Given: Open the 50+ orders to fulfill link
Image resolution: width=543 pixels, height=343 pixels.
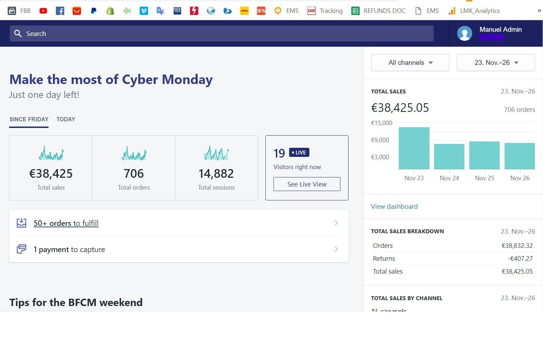Looking at the screenshot, I should [66, 223].
